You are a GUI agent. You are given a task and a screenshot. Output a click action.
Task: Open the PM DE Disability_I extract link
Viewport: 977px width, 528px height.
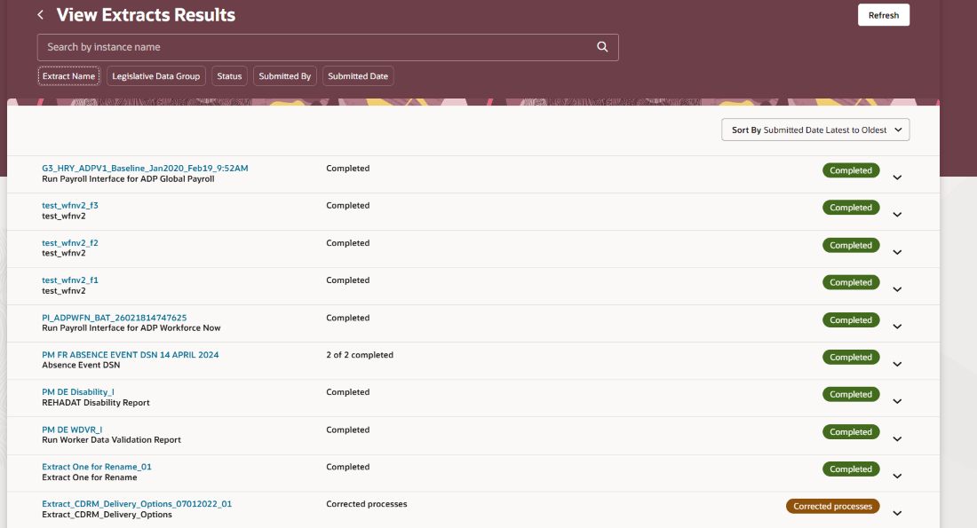pos(78,391)
